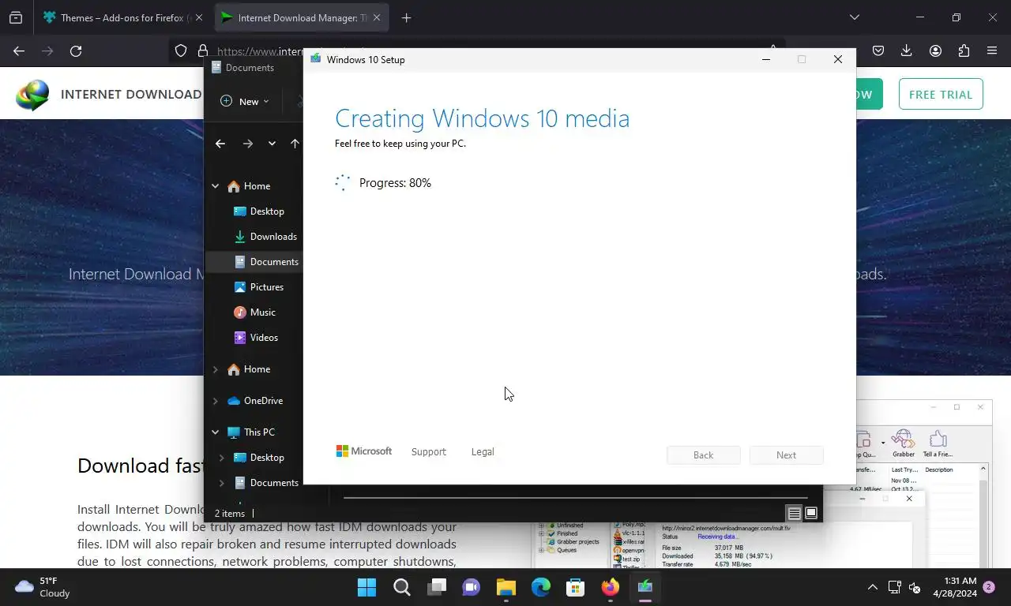Click the FREE TRIAL button
Viewport: 1011px width, 606px height.
(941, 94)
